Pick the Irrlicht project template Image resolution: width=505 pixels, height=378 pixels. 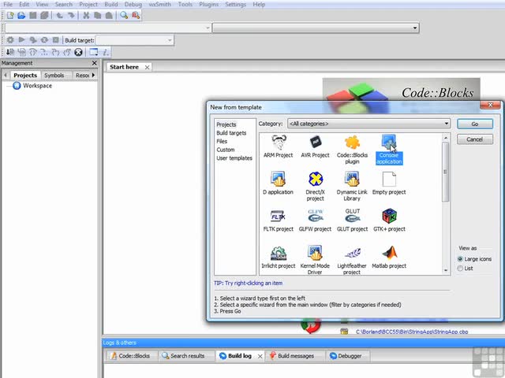click(x=279, y=258)
